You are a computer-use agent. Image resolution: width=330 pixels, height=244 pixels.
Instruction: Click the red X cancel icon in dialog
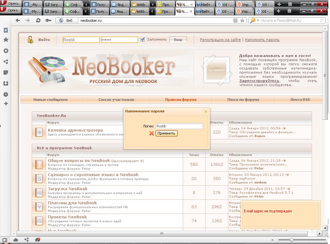click(x=151, y=133)
